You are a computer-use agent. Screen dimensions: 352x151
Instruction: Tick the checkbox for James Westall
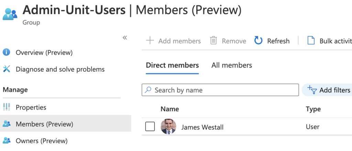(150, 127)
